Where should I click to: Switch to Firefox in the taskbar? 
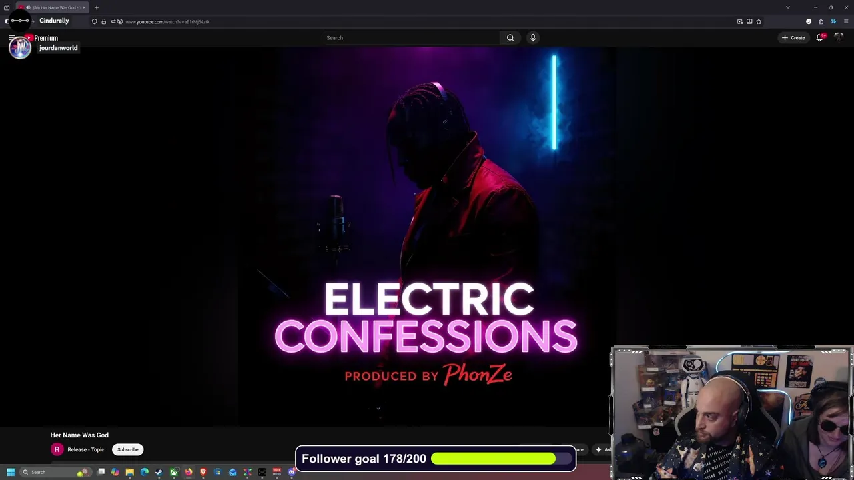click(x=189, y=472)
